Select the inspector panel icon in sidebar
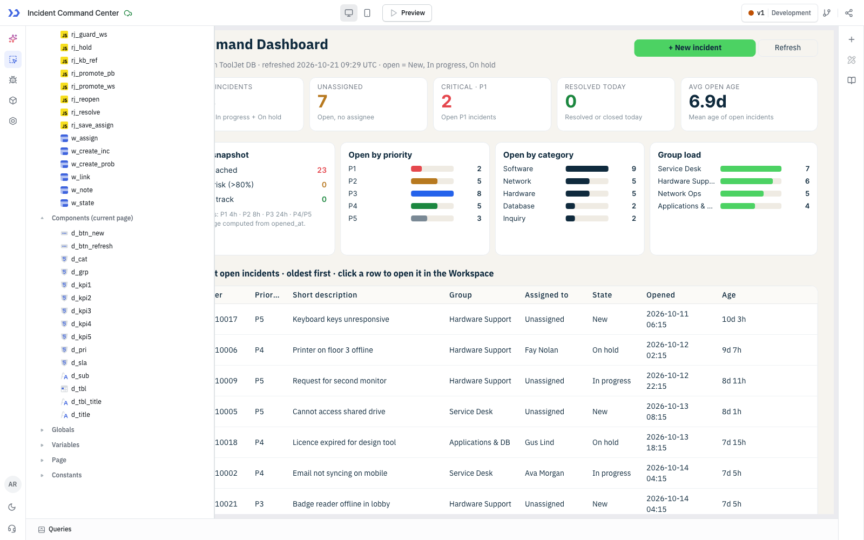Viewport: 864px width, 540px height. coord(13,59)
